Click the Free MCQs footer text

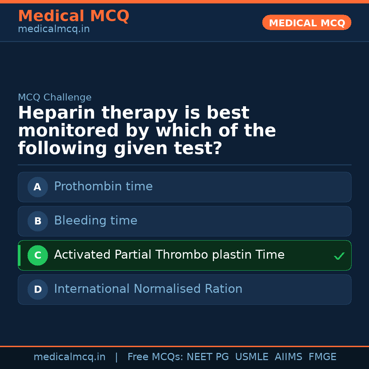click(x=155, y=357)
